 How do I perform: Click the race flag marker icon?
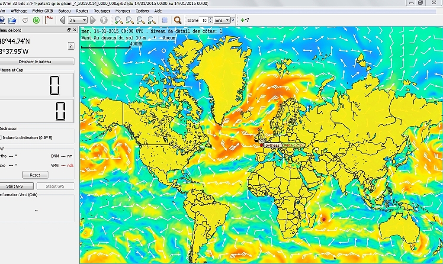[49, 20]
